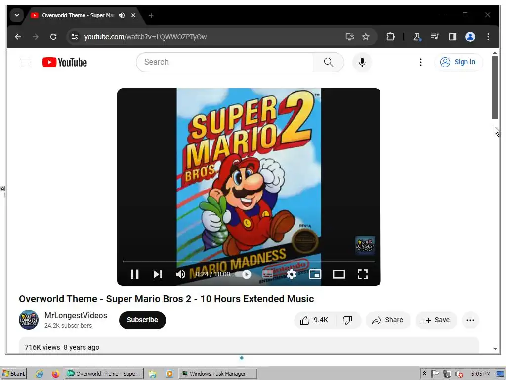Close the Overworld Theme tab

(133, 15)
